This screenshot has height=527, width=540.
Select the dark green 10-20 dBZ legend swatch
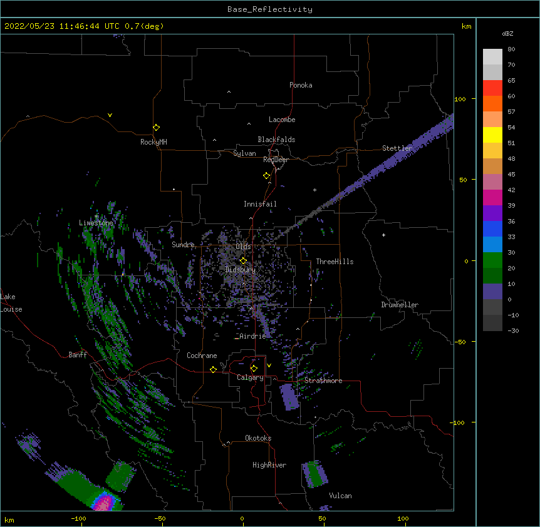click(x=492, y=276)
